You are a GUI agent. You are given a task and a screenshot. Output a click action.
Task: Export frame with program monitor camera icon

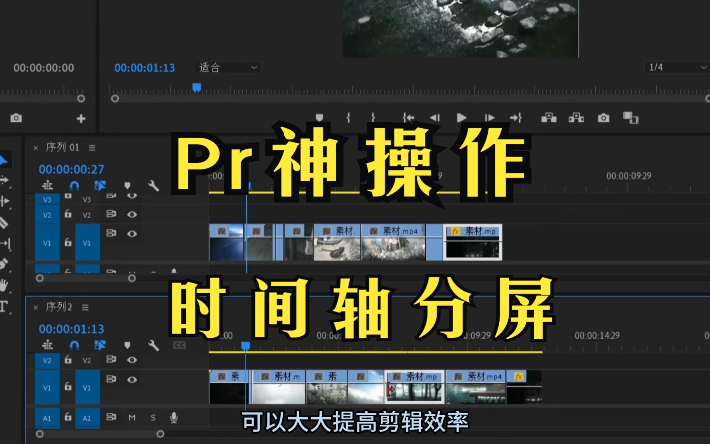click(603, 118)
